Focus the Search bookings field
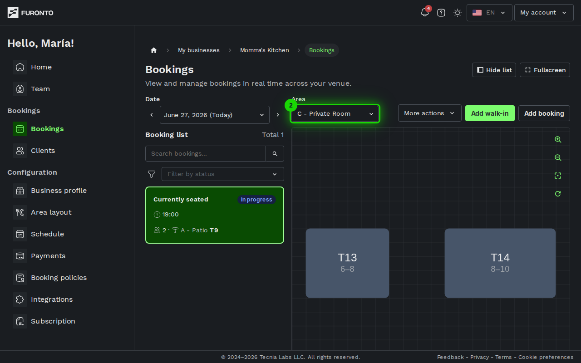Viewport: 581px width, 363px height. pyautogui.click(x=206, y=153)
